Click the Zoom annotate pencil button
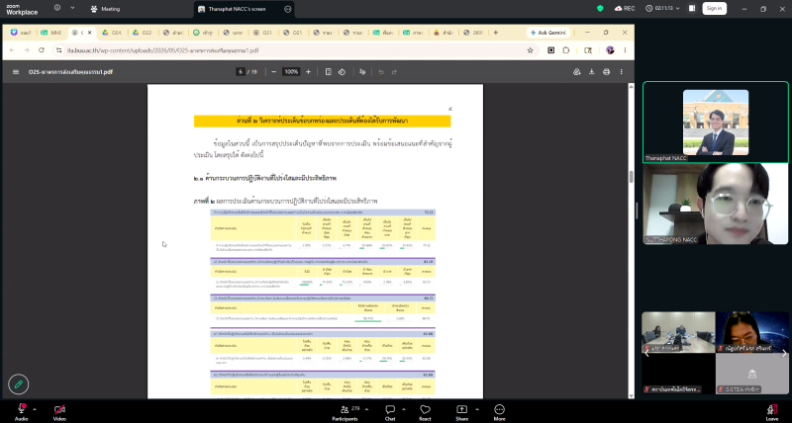Image resolution: width=792 pixels, height=423 pixels. click(19, 384)
